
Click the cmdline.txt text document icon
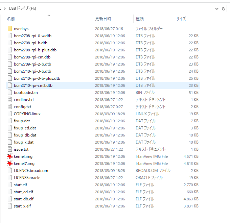coord(10,99)
